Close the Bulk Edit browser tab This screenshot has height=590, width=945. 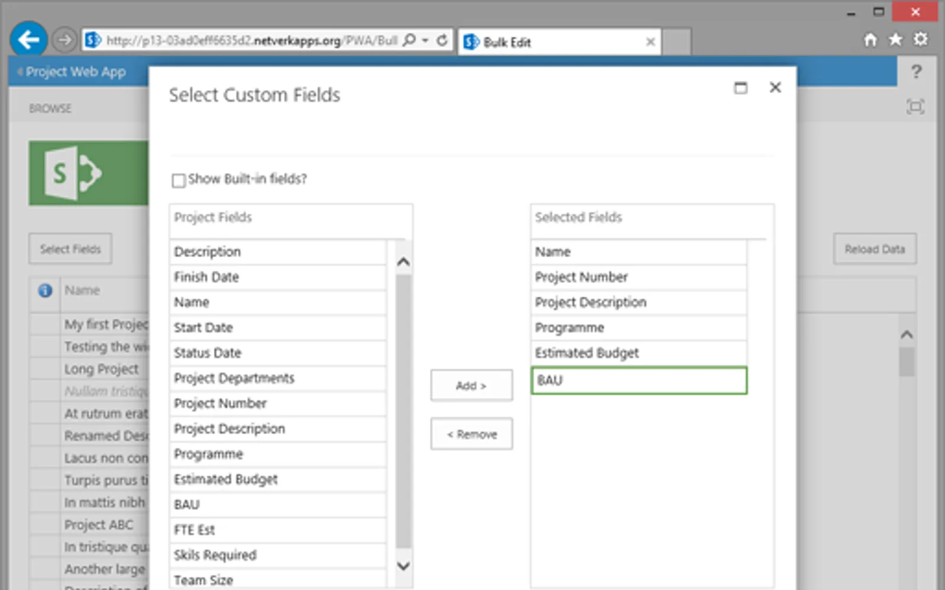650,42
